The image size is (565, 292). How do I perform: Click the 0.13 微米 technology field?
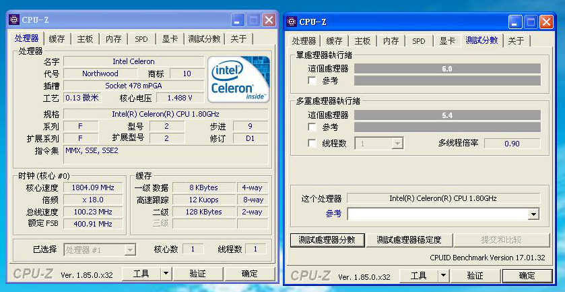82,98
